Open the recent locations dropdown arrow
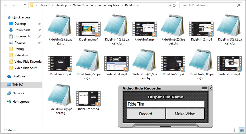This screenshot has width=246, height=134. (x=20, y=5)
